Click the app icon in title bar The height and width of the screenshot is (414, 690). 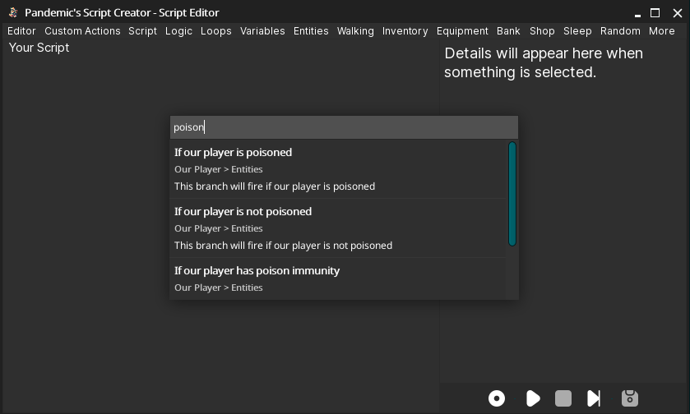pos(13,12)
